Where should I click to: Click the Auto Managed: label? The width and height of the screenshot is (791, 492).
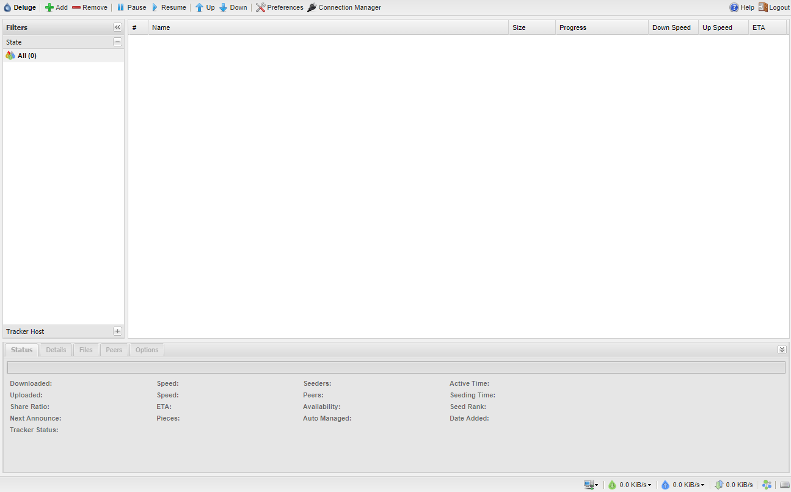coord(327,418)
